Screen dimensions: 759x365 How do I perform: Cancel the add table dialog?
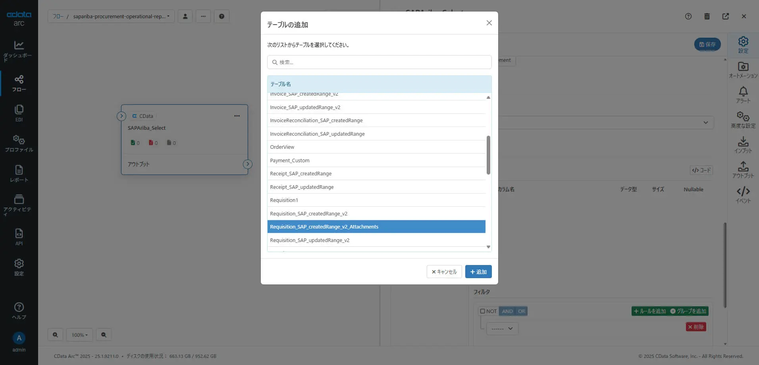tap(444, 272)
